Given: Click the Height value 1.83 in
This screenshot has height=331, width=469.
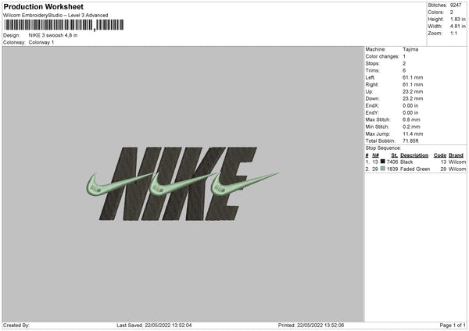Looking at the screenshot, I should (457, 19).
